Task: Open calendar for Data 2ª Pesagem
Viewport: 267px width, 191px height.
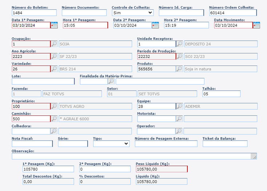Action: coord(155,25)
